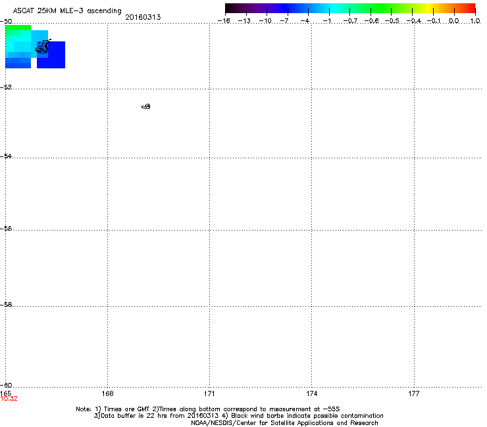Image resolution: width=487 pixels, height=427 pixels.
Task: Click the colorbar label 1.0
Action: coord(475,21)
